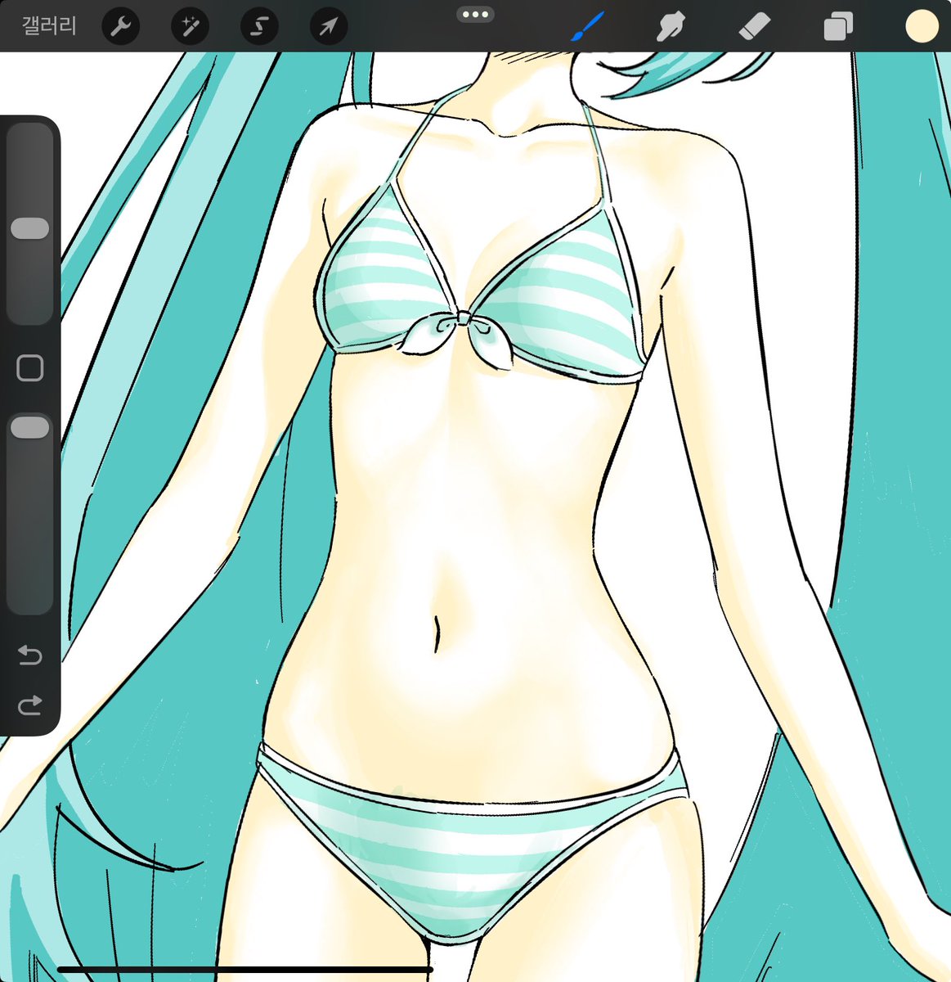951x982 pixels.
Task: Select the Brush paint tool
Action: tap(587, 26)
